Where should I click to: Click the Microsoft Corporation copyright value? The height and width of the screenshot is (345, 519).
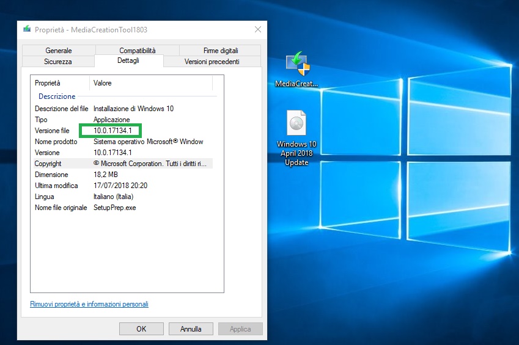[150, 164]
